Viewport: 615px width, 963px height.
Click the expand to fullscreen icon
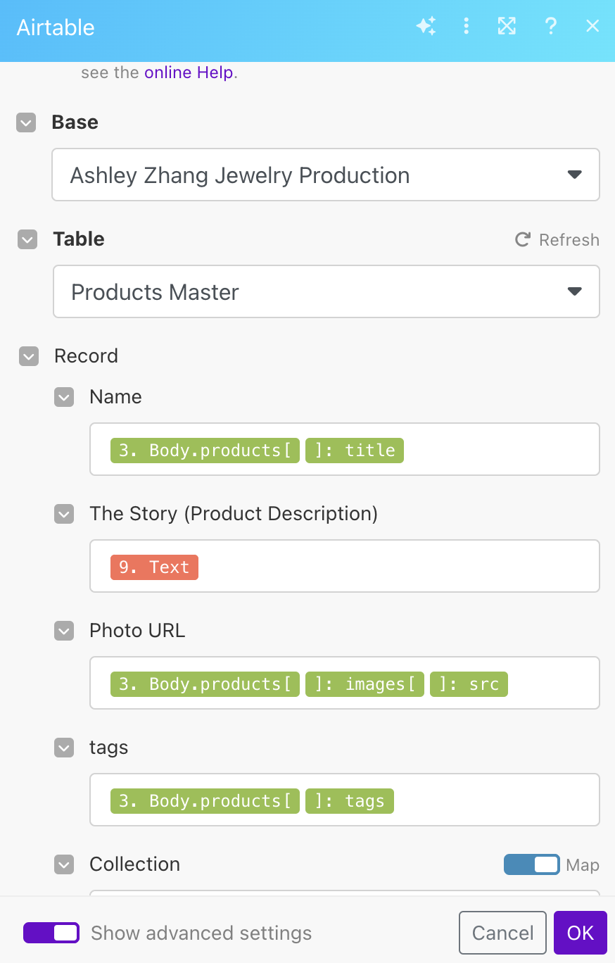[507, 27]
